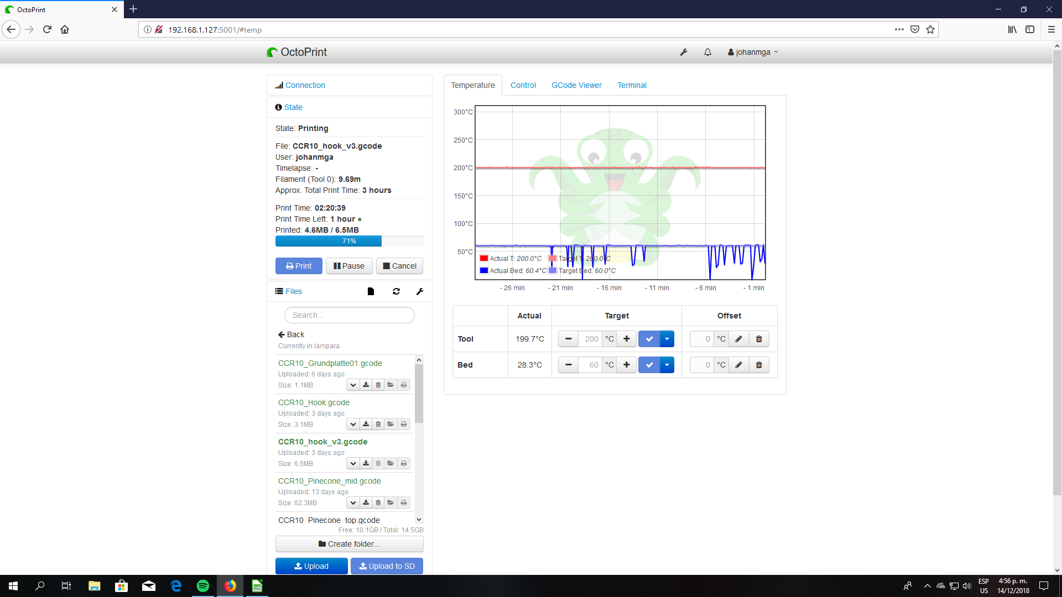Delete CCR10_Grundplatte01.gcode with trash icon
Viewport: 1062px width, 597px height.
click(378, 385)
